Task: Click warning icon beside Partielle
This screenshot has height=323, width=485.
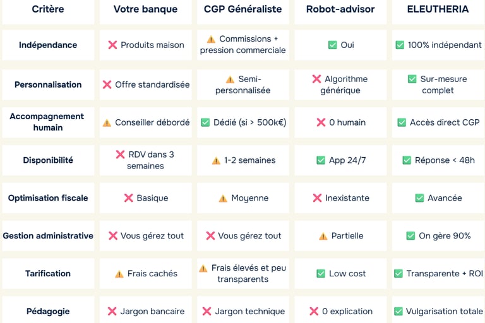Action: coord(323,236)
